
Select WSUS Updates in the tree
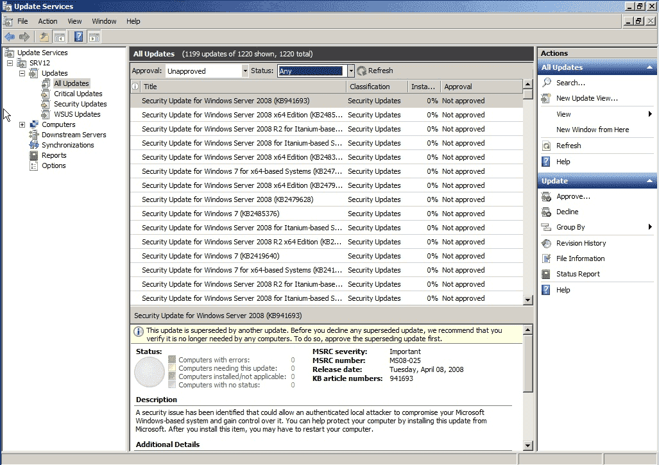tap(77, 114)
